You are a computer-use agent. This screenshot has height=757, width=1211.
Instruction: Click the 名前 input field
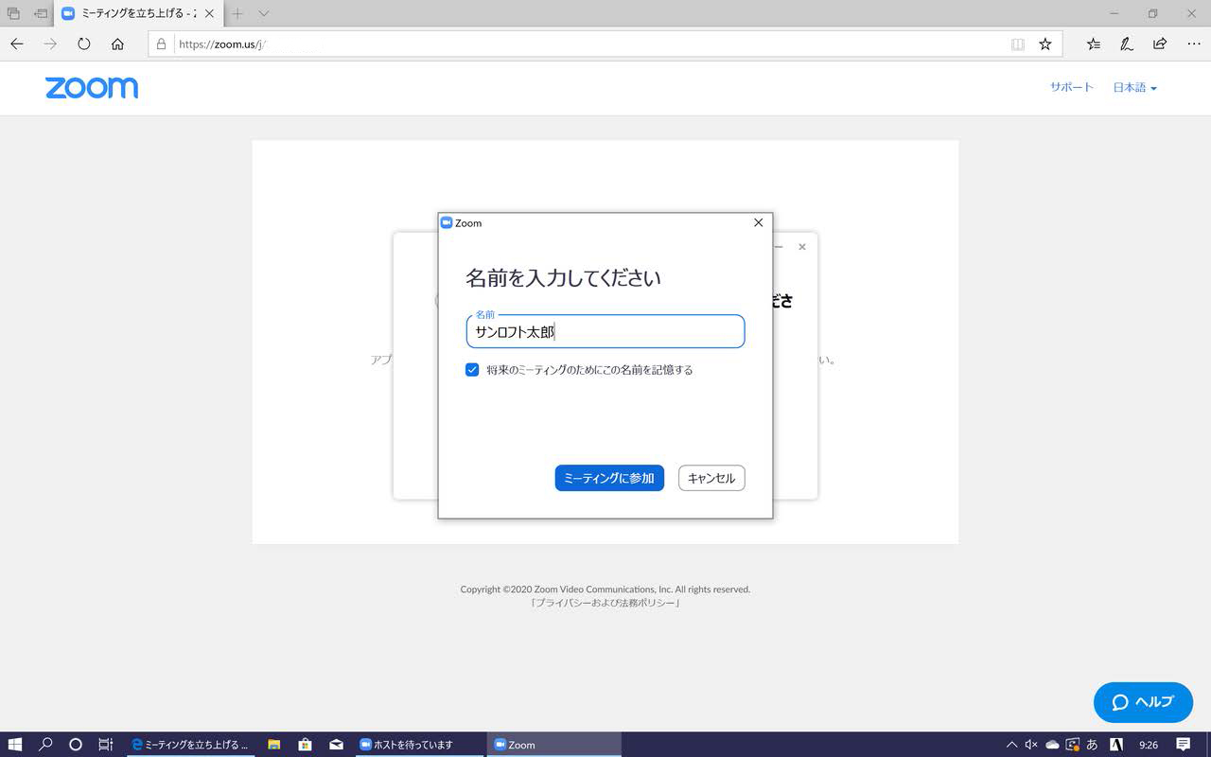[x=605, y=332]
